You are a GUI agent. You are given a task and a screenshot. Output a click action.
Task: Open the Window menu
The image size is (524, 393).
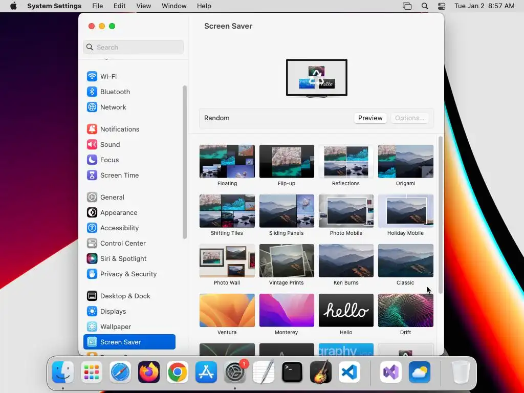[174, 6]
